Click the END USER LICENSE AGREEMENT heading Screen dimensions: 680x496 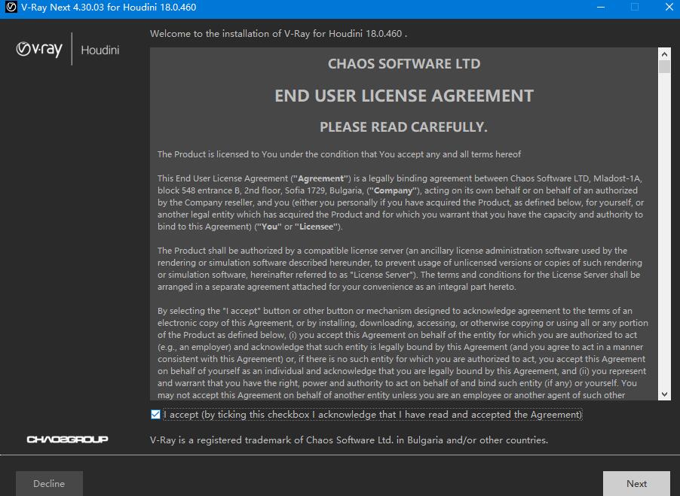(404, 96)
